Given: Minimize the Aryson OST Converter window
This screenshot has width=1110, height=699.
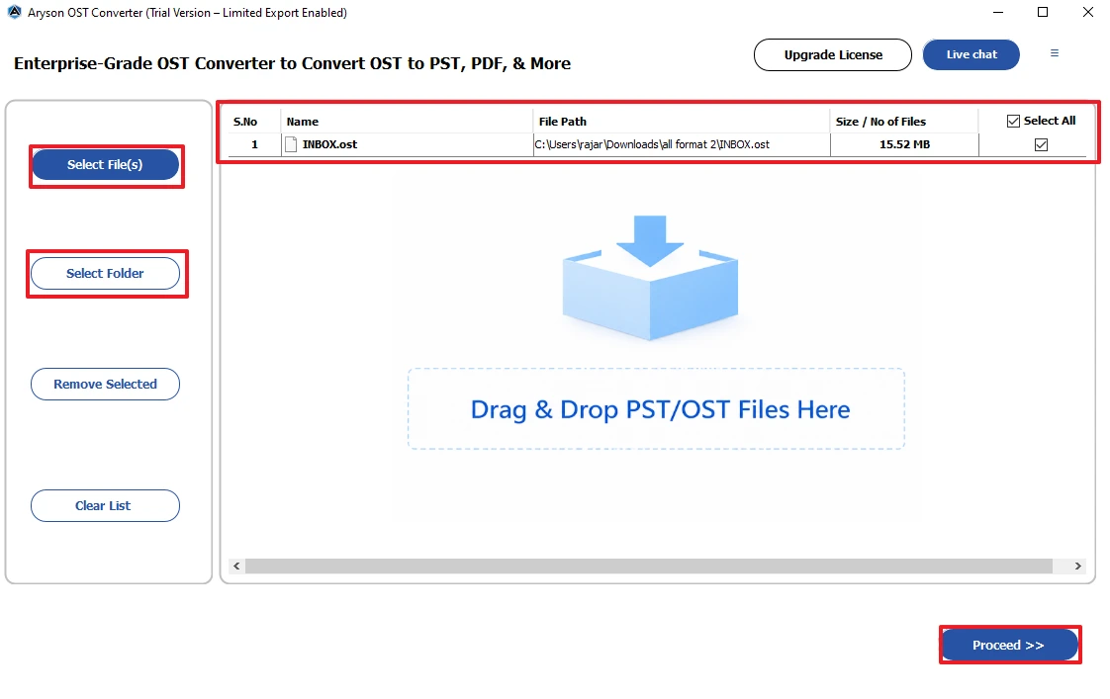Looking at the screenshot, I should tap(998, 12).
